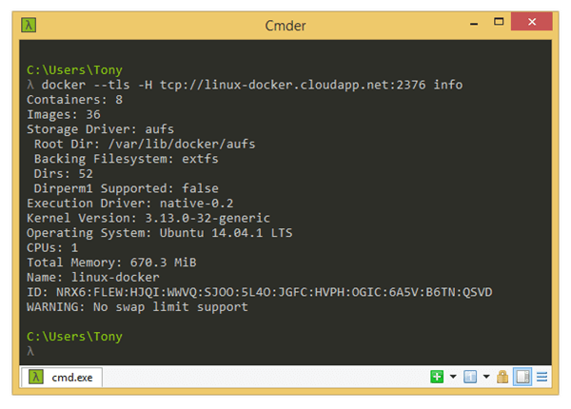Viewport: 571px width, 409px height.
Task: Expand dropdown arrow beside the blue console info icon
Action: click(x=486, y=377)
